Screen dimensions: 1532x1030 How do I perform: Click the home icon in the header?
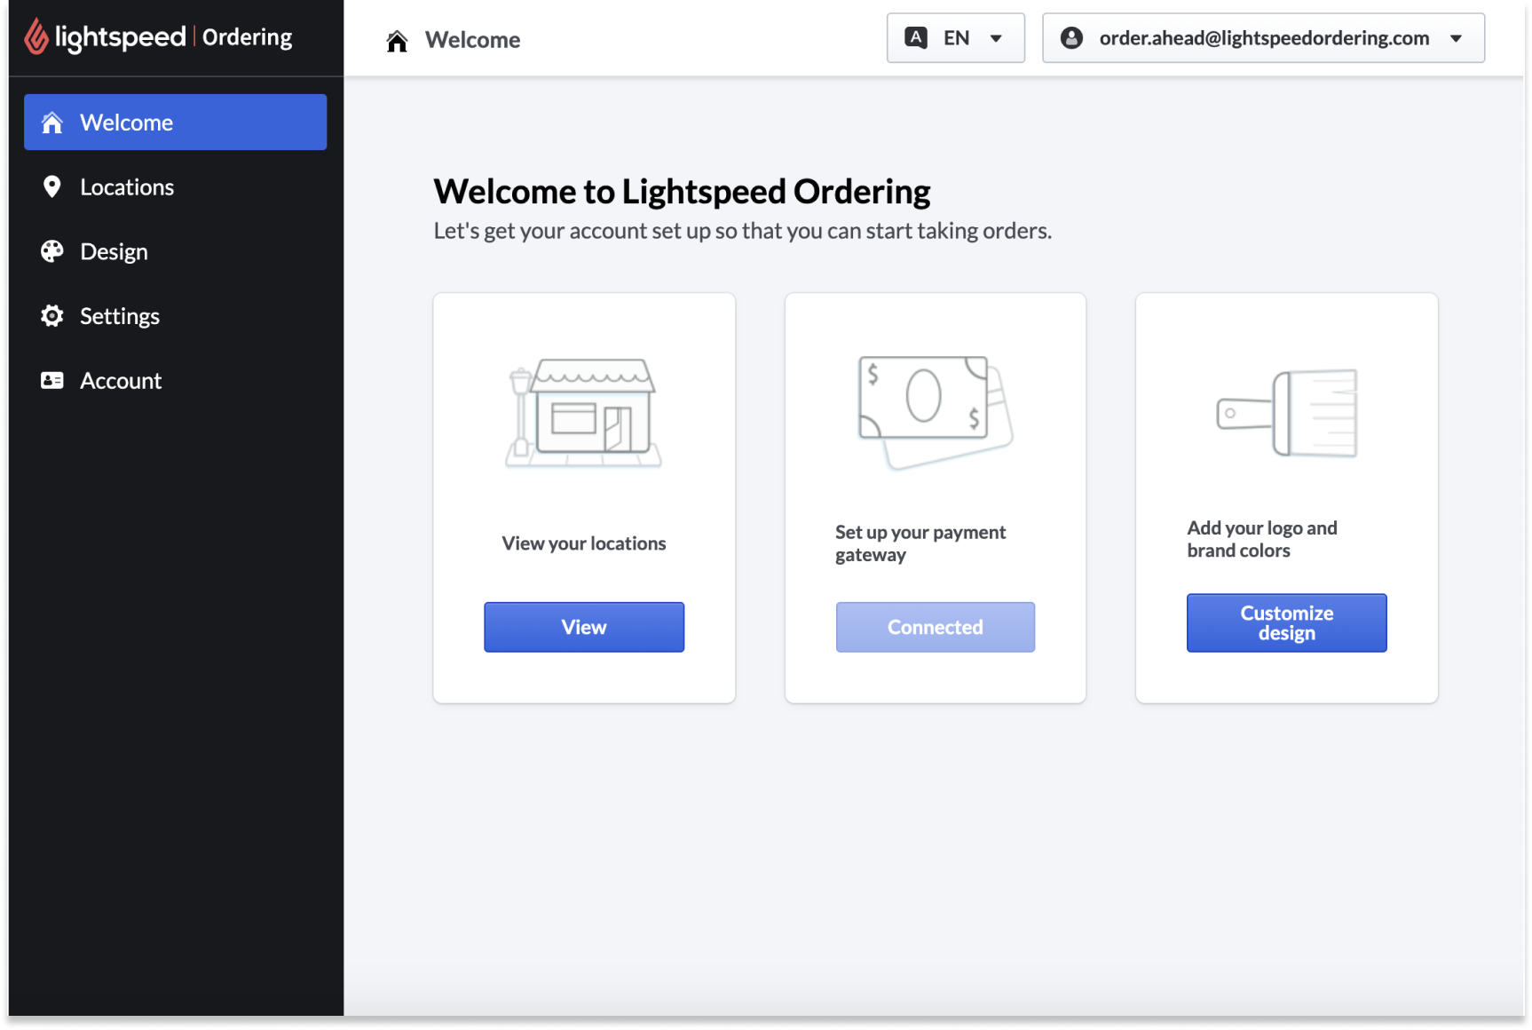(x=397, y=40)
